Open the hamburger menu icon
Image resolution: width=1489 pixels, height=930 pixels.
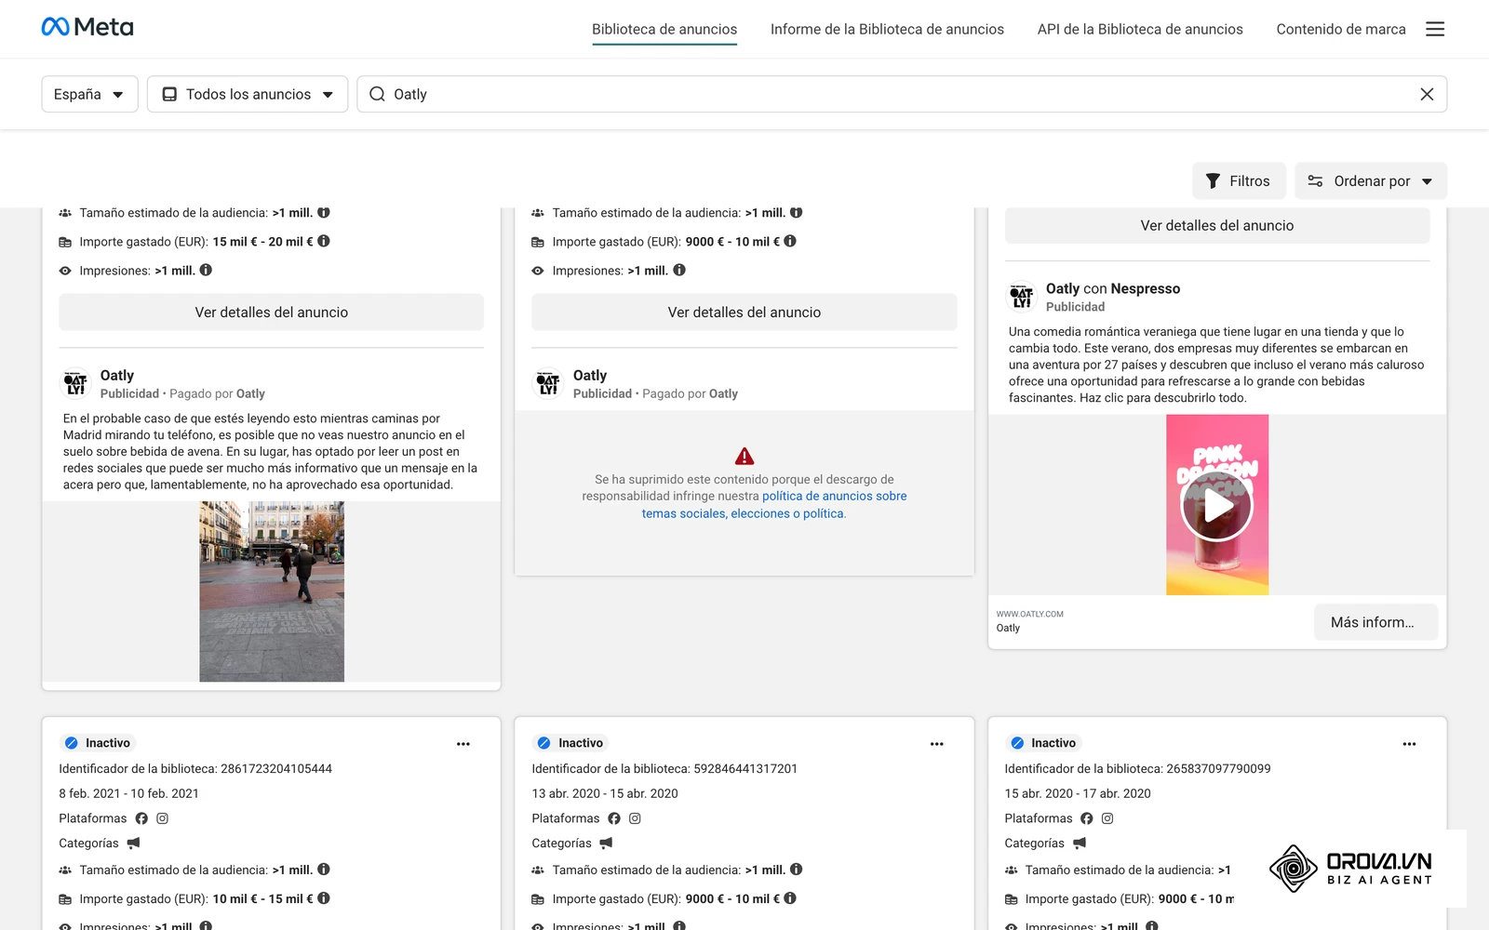[x=1435, y=29]
